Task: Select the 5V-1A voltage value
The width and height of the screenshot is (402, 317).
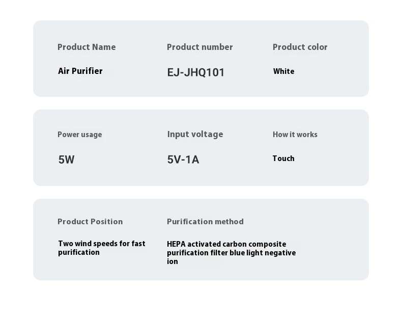Action: click(x=183, y=160)
